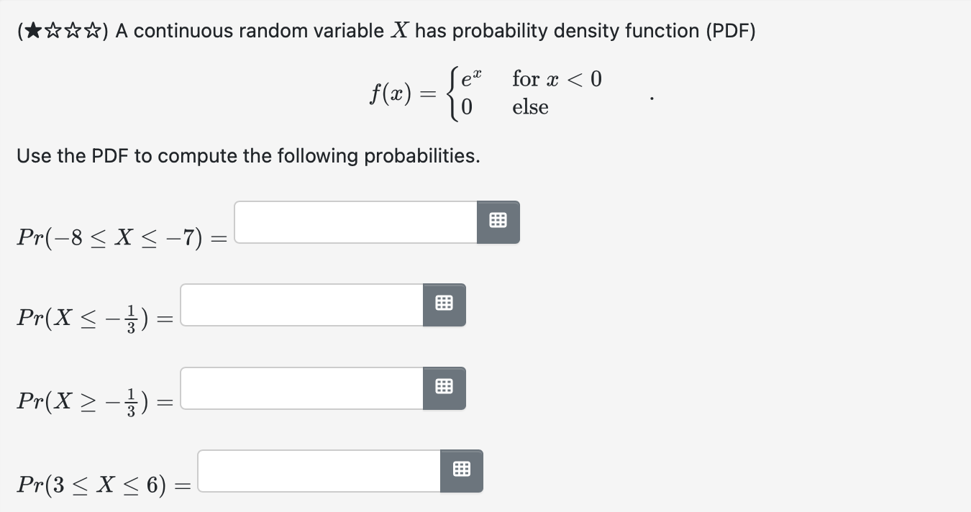
Task: Click the keypad icon beside the third answer box
Action: [444, 387]
